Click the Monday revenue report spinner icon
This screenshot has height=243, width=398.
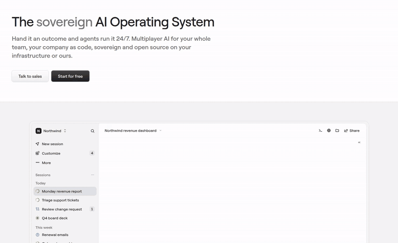(37, 191)
